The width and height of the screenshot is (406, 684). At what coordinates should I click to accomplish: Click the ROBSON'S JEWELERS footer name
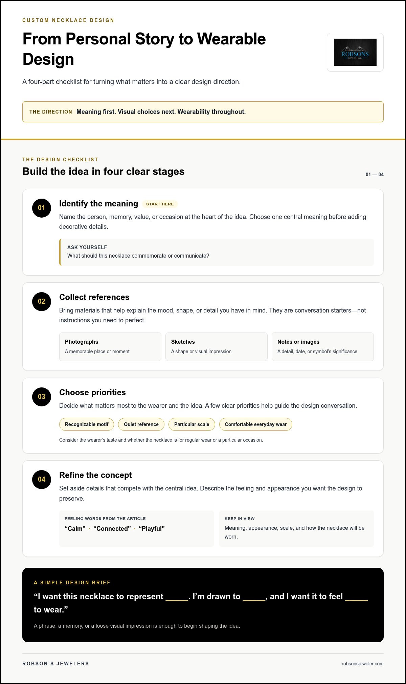click(56, 664)
